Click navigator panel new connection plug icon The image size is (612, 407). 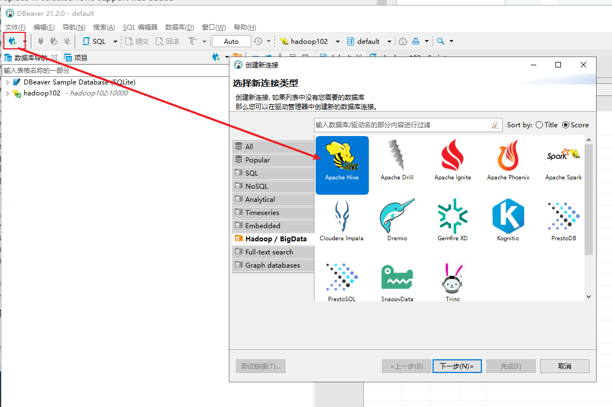[216, 58]
